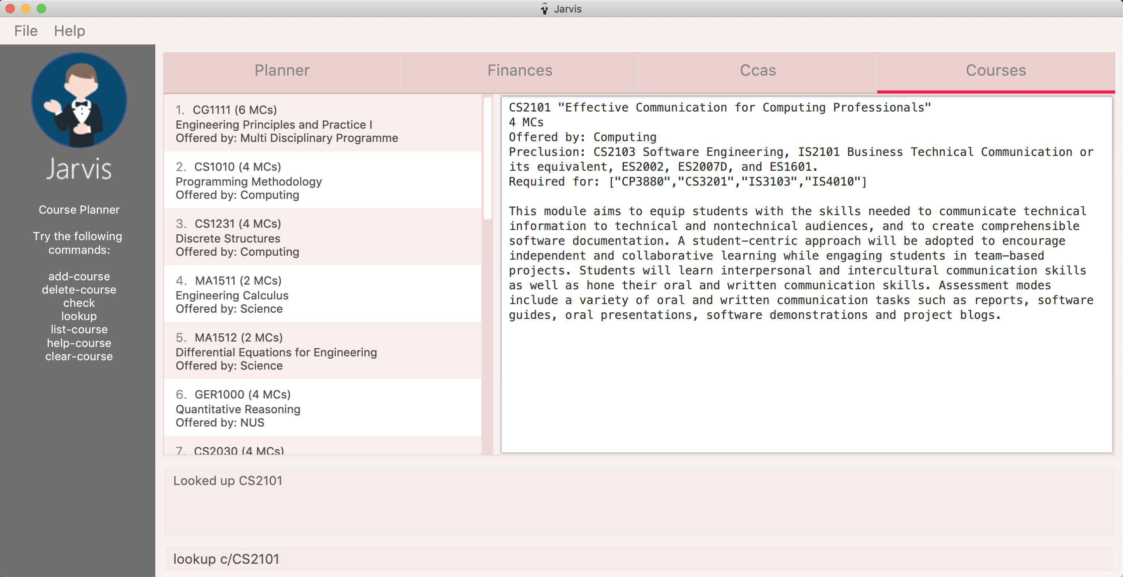Open the Help menu
Screen dimensions: 1123x577
(69, 31)
